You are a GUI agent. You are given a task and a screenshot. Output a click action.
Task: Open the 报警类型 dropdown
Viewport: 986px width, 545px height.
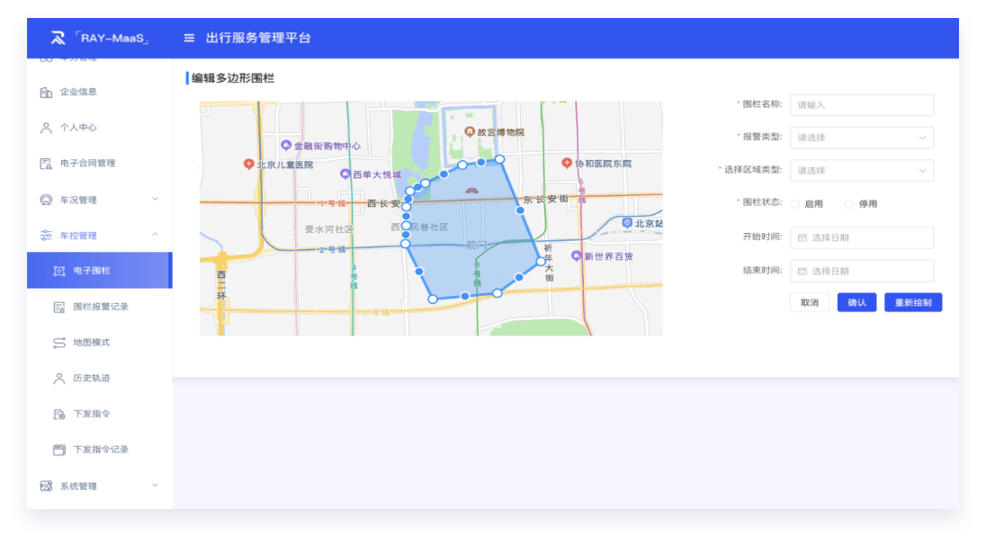click(x=861, y=138)
